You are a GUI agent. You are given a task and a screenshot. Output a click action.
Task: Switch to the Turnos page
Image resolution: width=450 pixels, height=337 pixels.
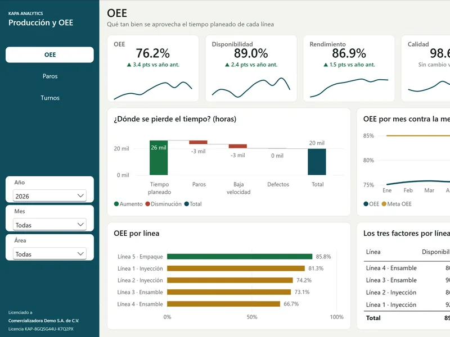tap(50, 98)
